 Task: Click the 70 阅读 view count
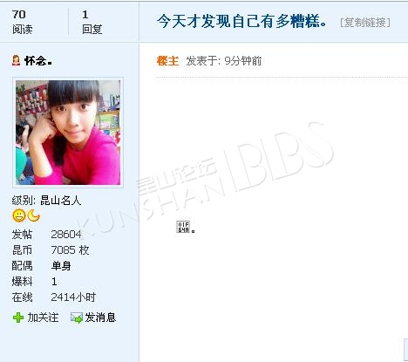click(22, 22)
